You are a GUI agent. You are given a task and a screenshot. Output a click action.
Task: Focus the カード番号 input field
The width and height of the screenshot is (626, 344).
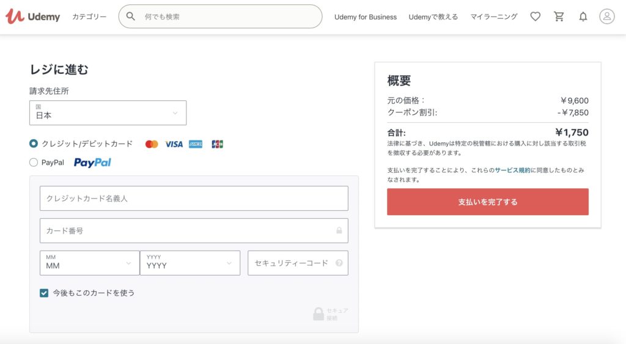[x=194, y=231]
